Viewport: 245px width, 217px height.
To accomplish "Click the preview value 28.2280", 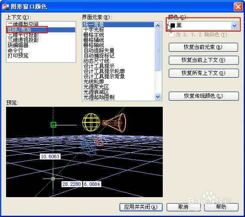I will tap(71, 184).
